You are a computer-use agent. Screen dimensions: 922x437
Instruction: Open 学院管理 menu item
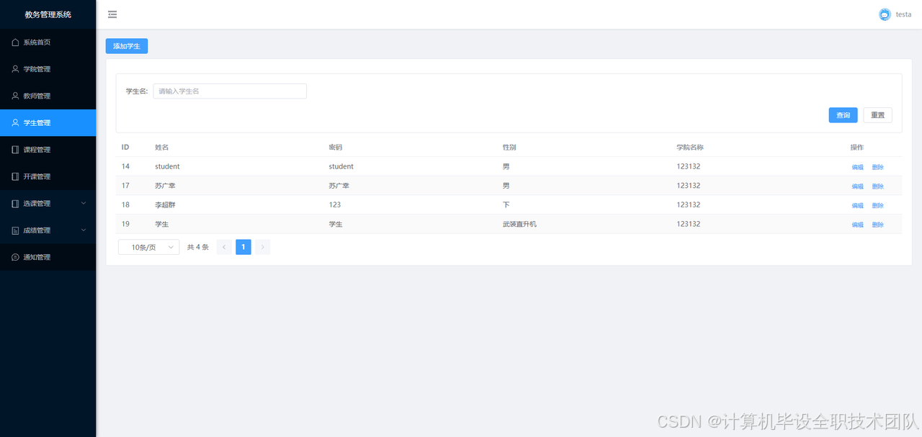click(x=48, y=69)
